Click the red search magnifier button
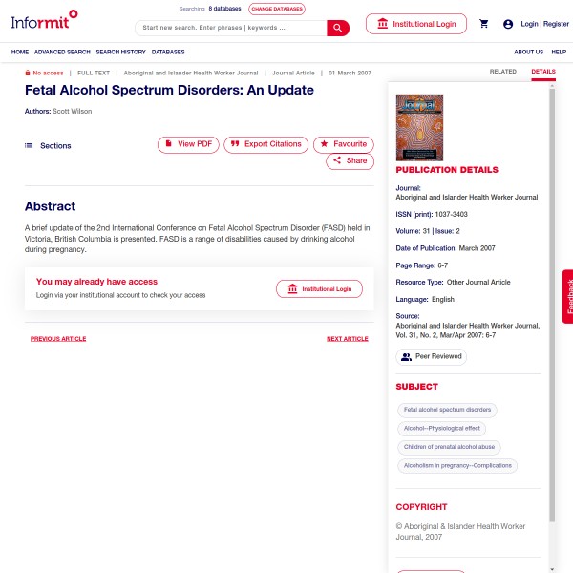The image size is (573, 573). pos(338,28)
